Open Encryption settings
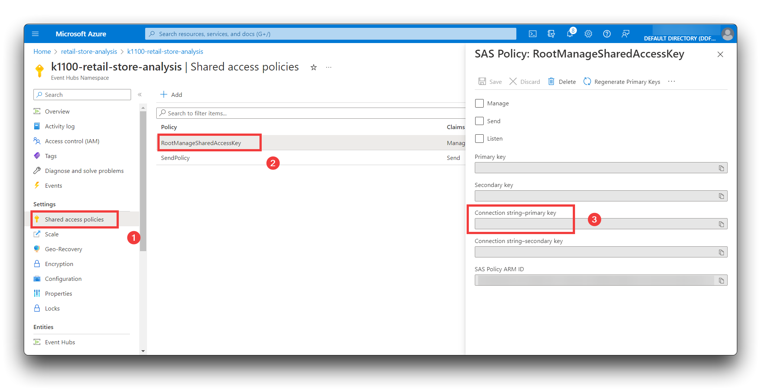This screenshot has width=761, height=391. [x=59, y=264]
